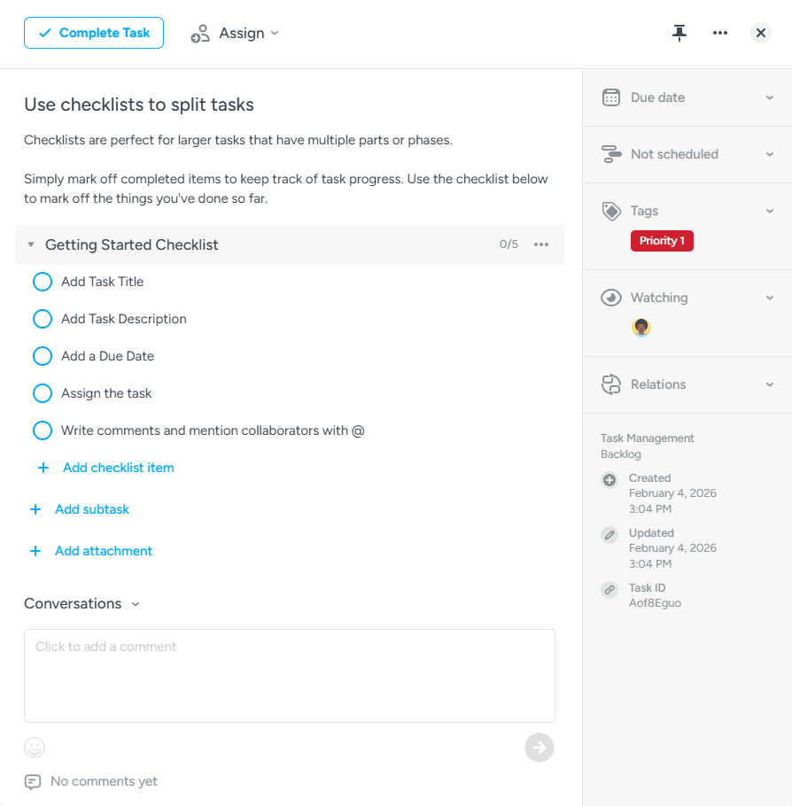This screenshot has width=792, height=806.
Task: Open the task options ellipsis menu
Action: (720, 33)
